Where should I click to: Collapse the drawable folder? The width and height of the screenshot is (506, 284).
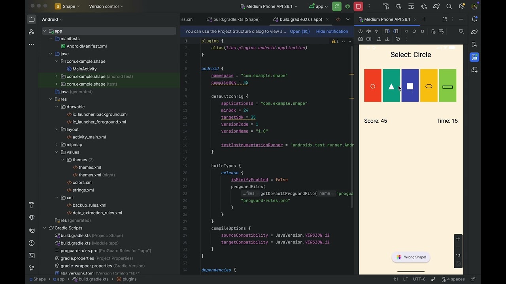pyautogui.click(x=57, y=107)
